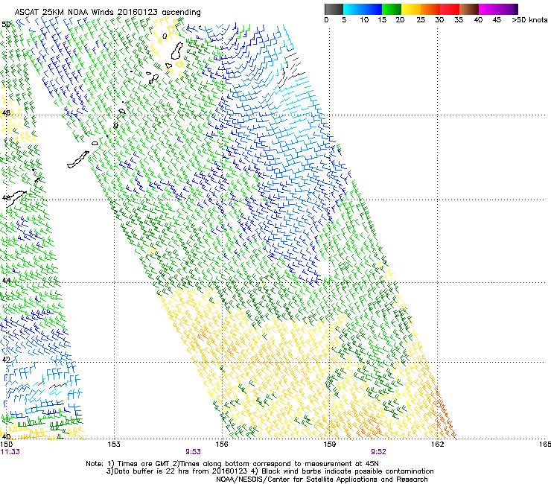Click the '>50 knots' legend label
The height and width of the screenshot is (484, 551).
pyautogui.click(x=529, y=20)
